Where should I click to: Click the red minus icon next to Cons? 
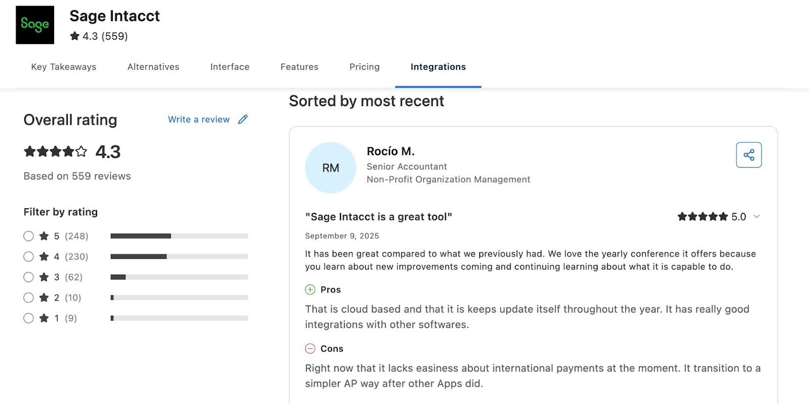[x=310, y=348]
